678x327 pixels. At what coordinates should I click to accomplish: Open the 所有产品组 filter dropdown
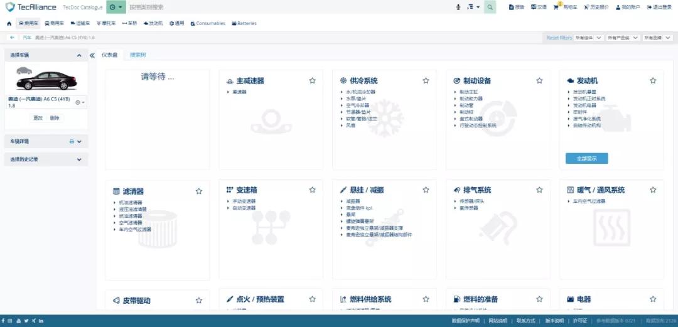click(623, 38)
